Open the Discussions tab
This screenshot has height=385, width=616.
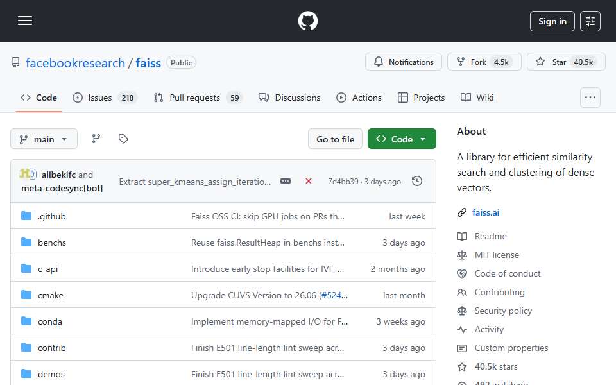click(289, 98)
